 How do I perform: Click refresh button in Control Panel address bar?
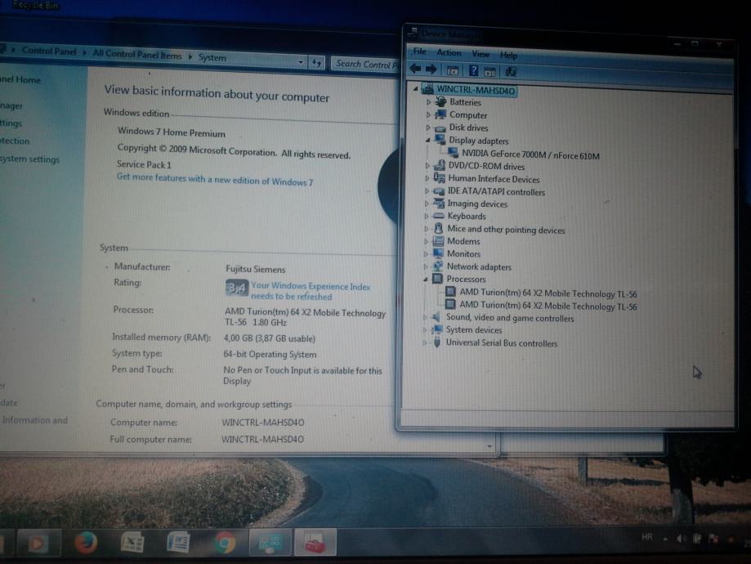316,63
